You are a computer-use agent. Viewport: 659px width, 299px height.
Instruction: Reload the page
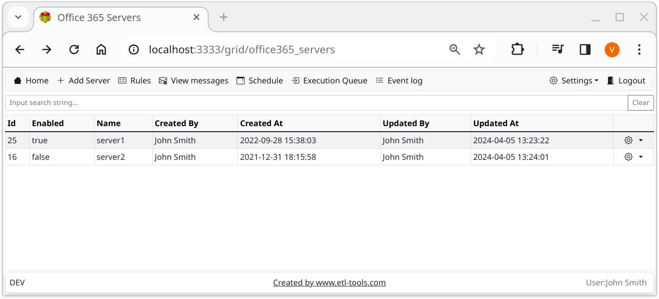pos(74,49)
